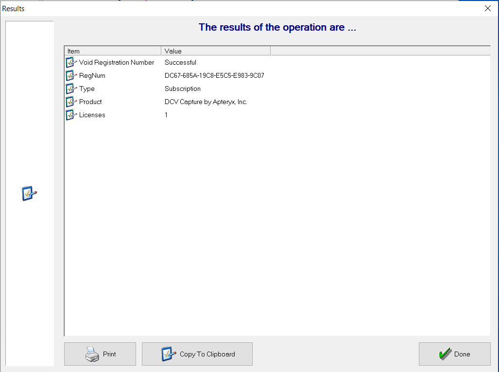Copy results to clipboard
Image resolution: width=499 pixels, height=372 pixels.
point(197,354)
